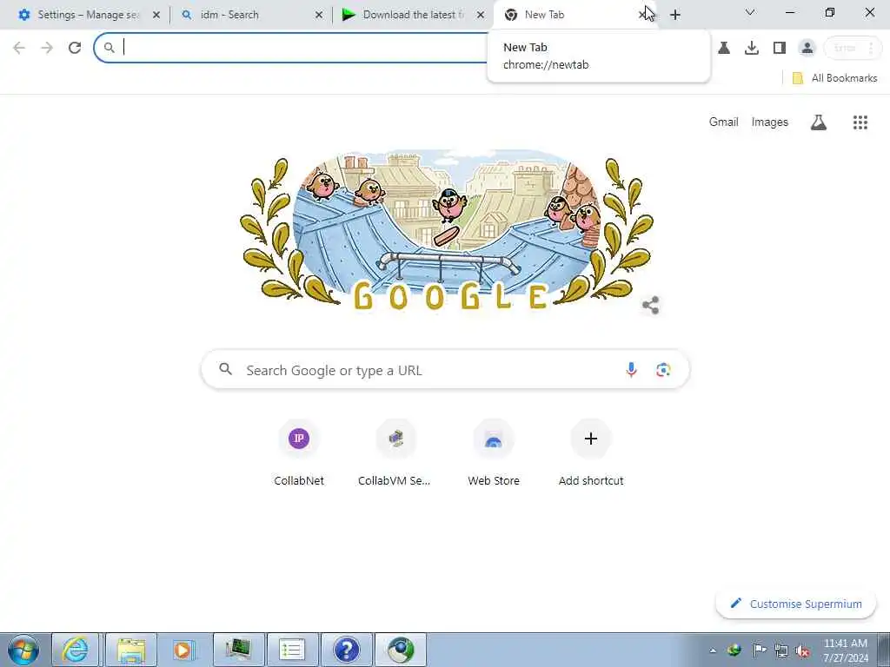The width and height of the screenshot is (890, 667).
Task: Open the Action Center flag icon
Action: tap(759, 650)
